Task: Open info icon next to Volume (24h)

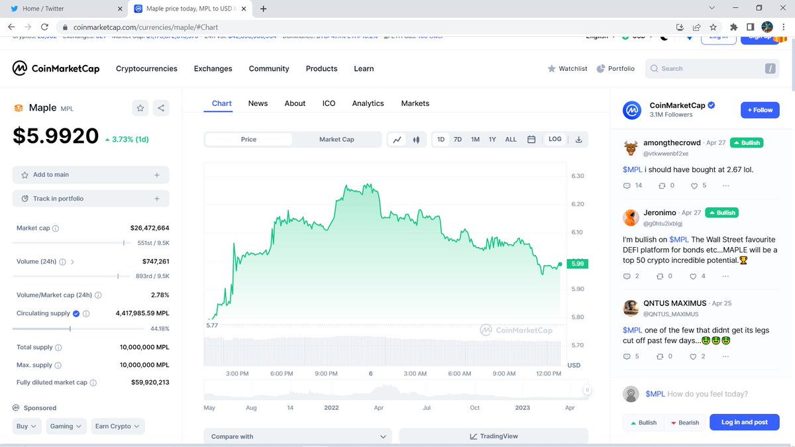Action: (x=63, y=262)
